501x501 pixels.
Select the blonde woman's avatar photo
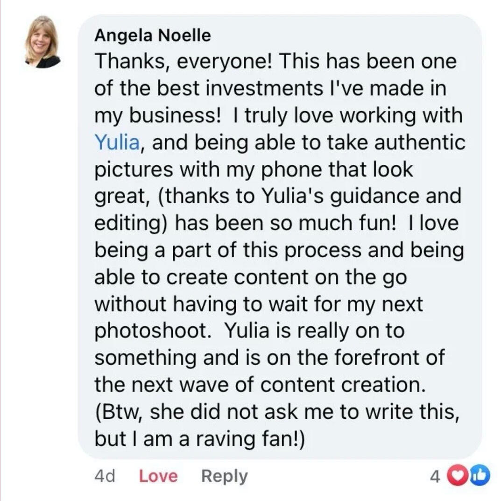[43, 42]
